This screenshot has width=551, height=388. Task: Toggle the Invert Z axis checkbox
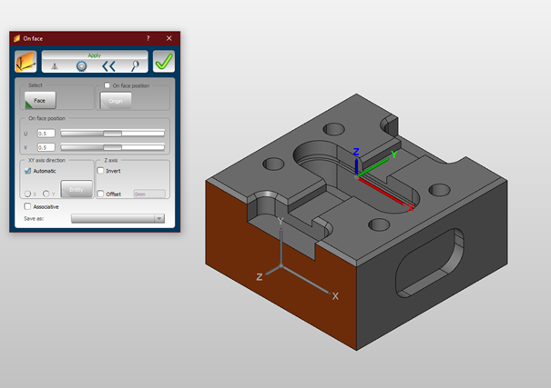(x=101, y=171)
